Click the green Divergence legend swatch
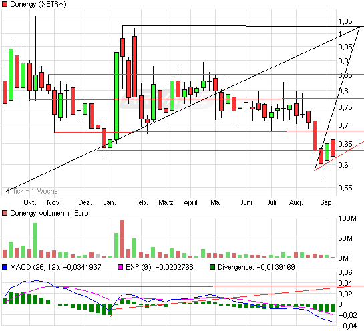Viewport: 364px width, 331px height. coord(212,267)
